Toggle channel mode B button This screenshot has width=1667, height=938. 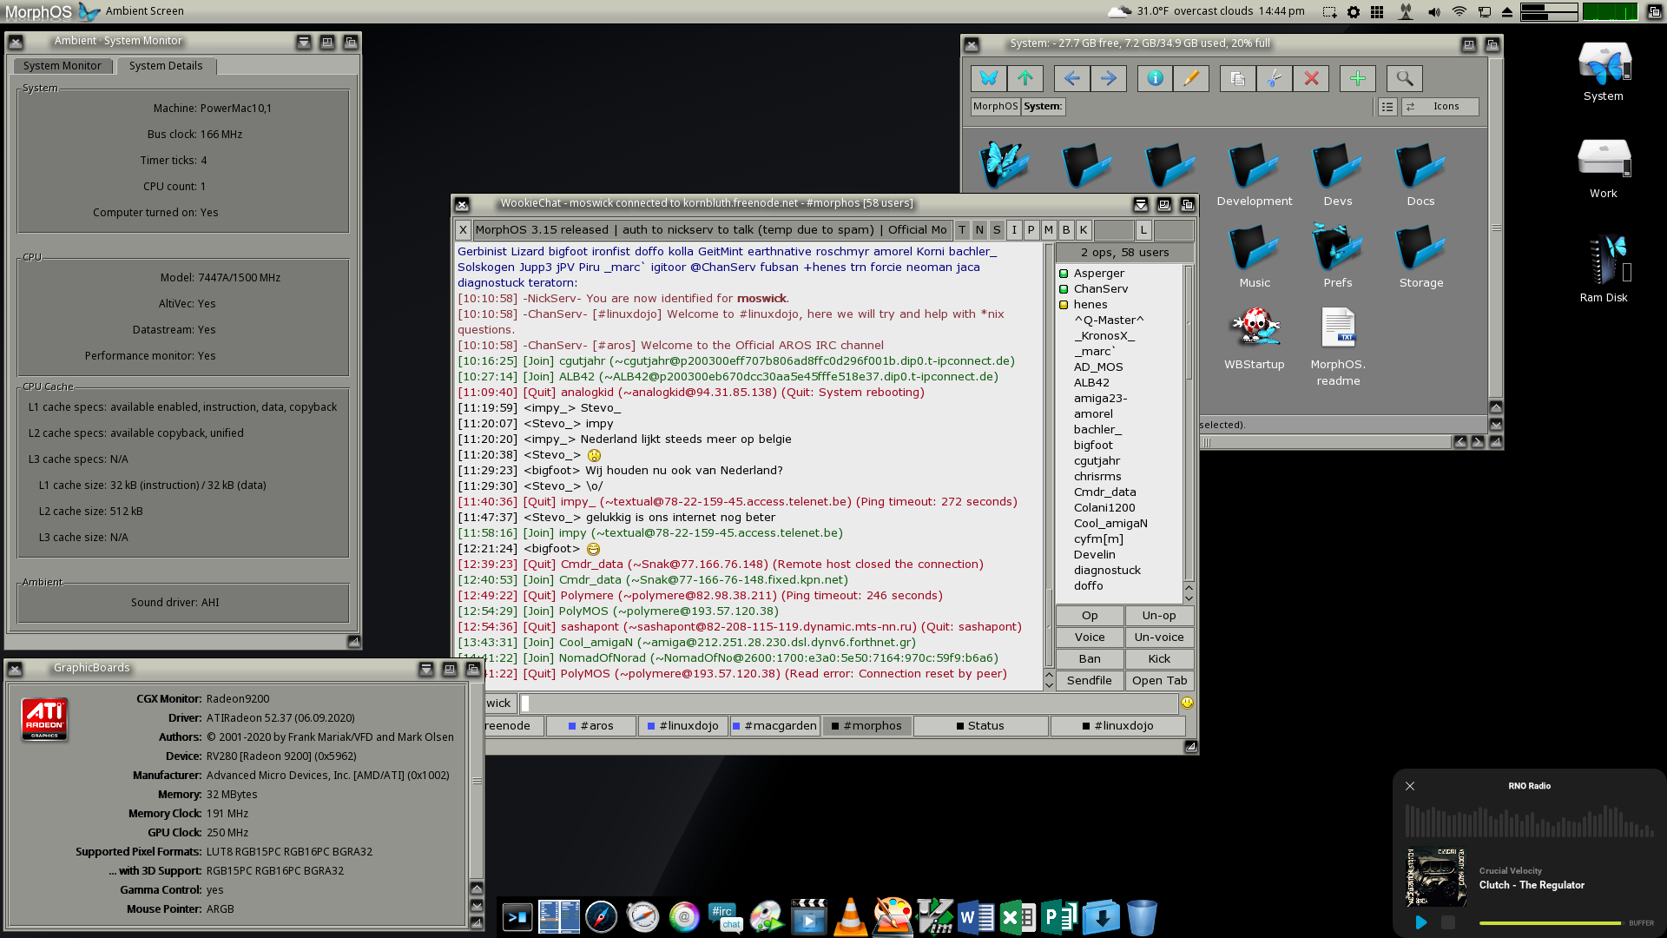point(1066,230)
